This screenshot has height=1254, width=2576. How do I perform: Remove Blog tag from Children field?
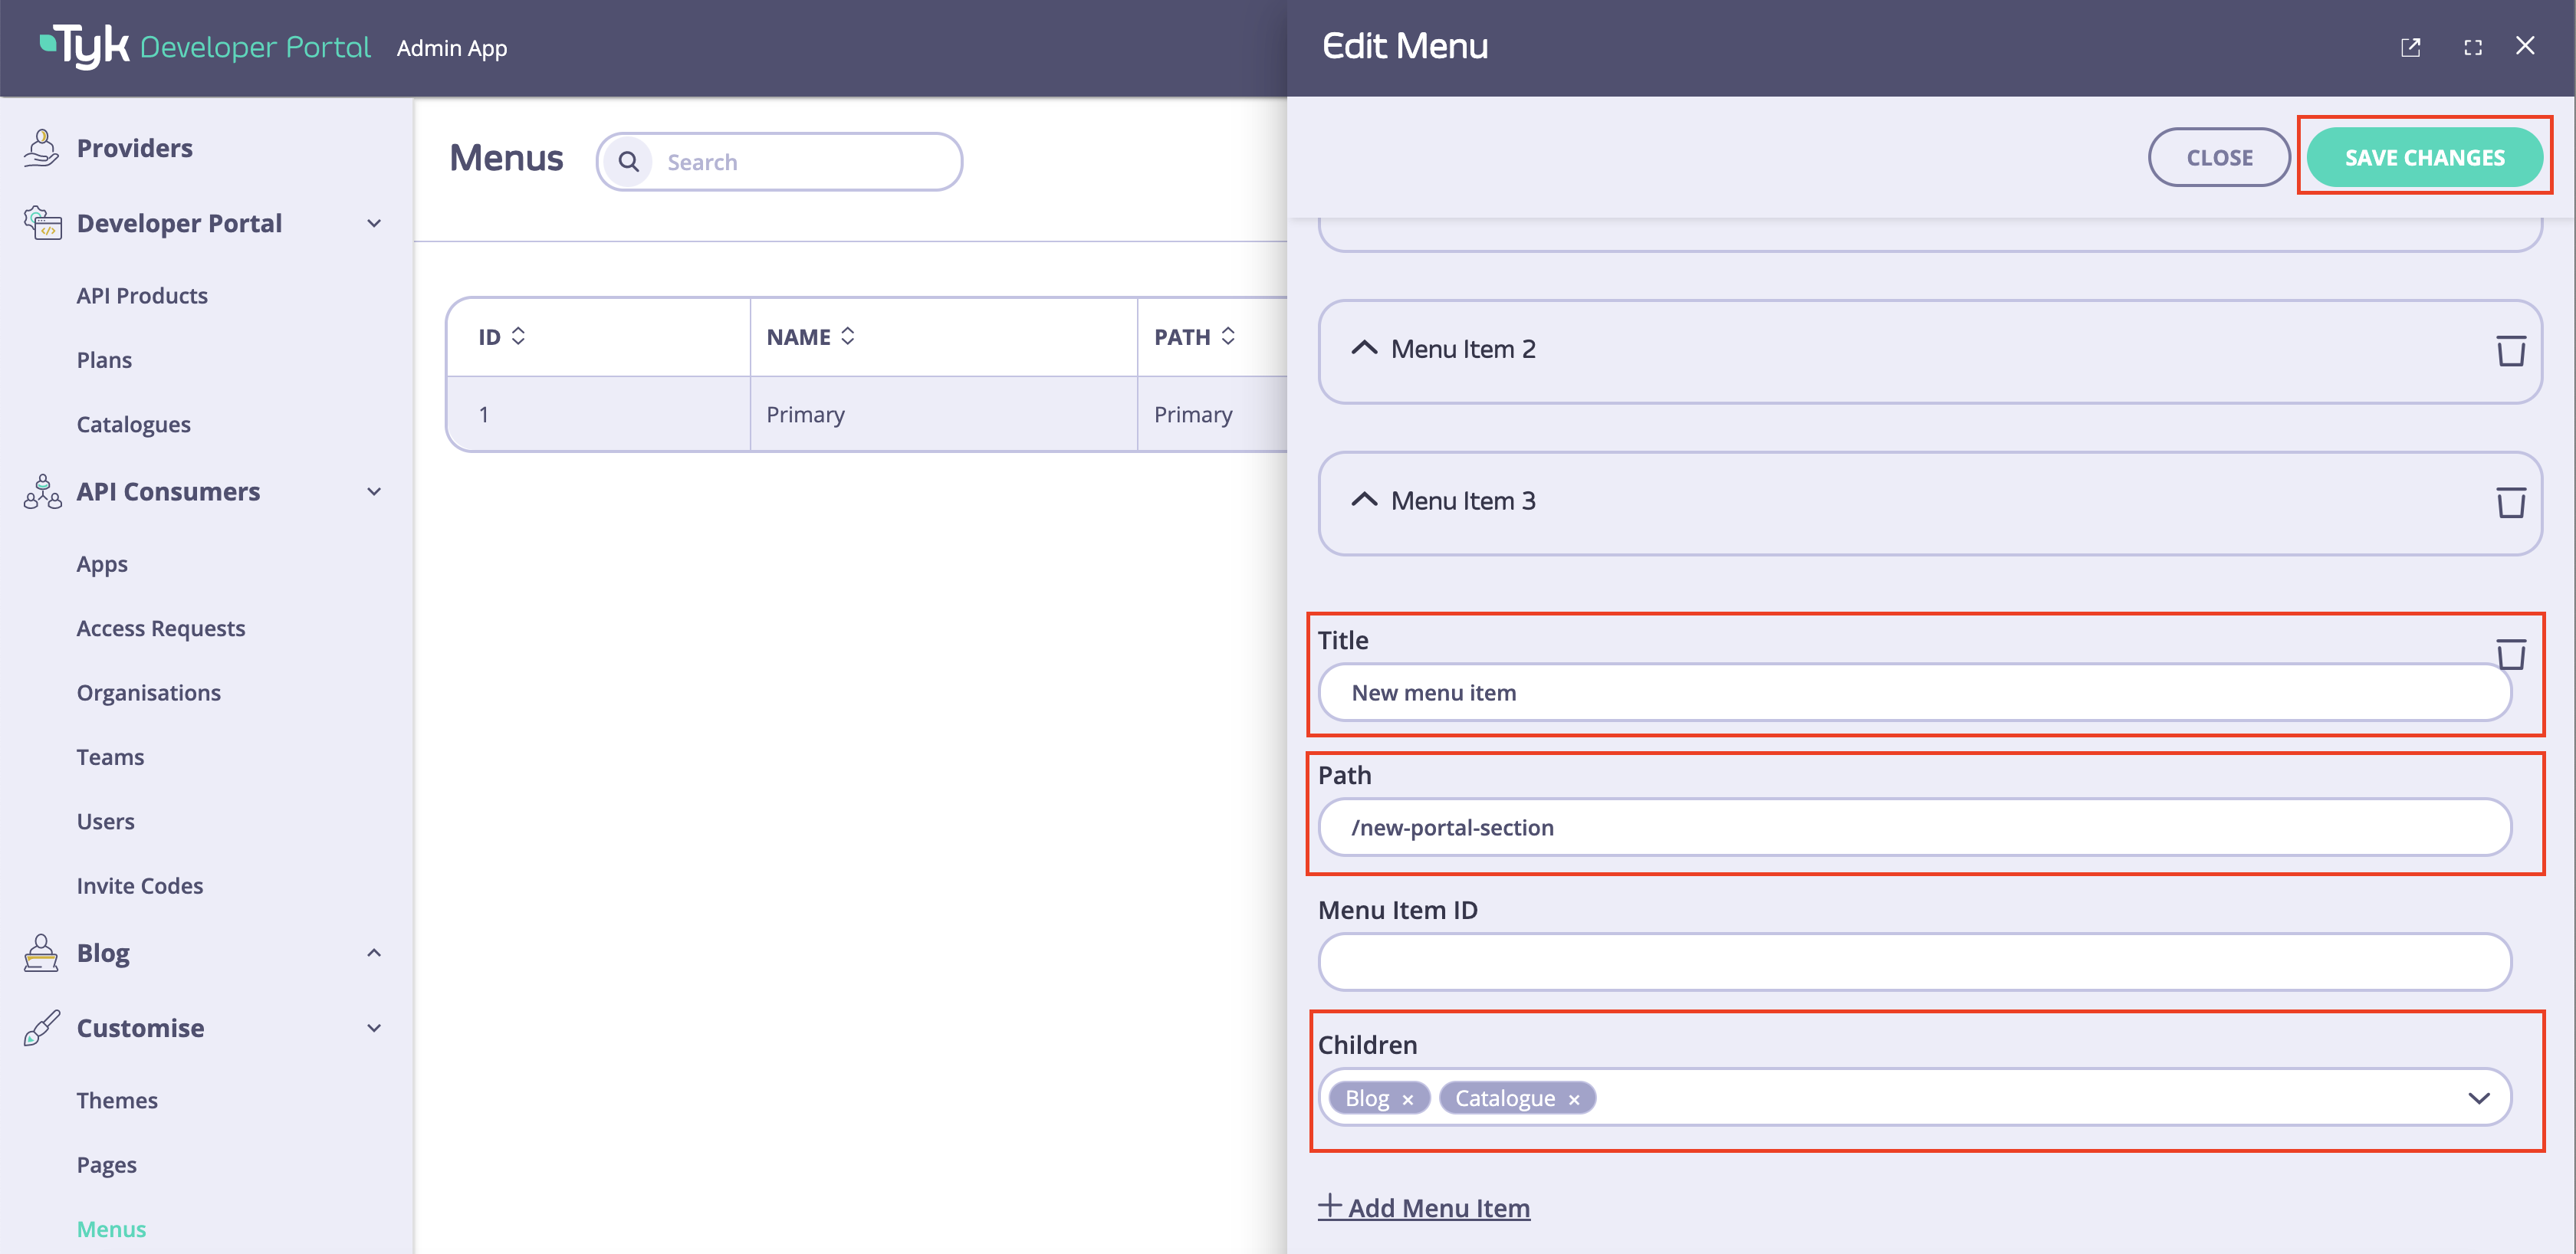click(x=1410, y=1098)
